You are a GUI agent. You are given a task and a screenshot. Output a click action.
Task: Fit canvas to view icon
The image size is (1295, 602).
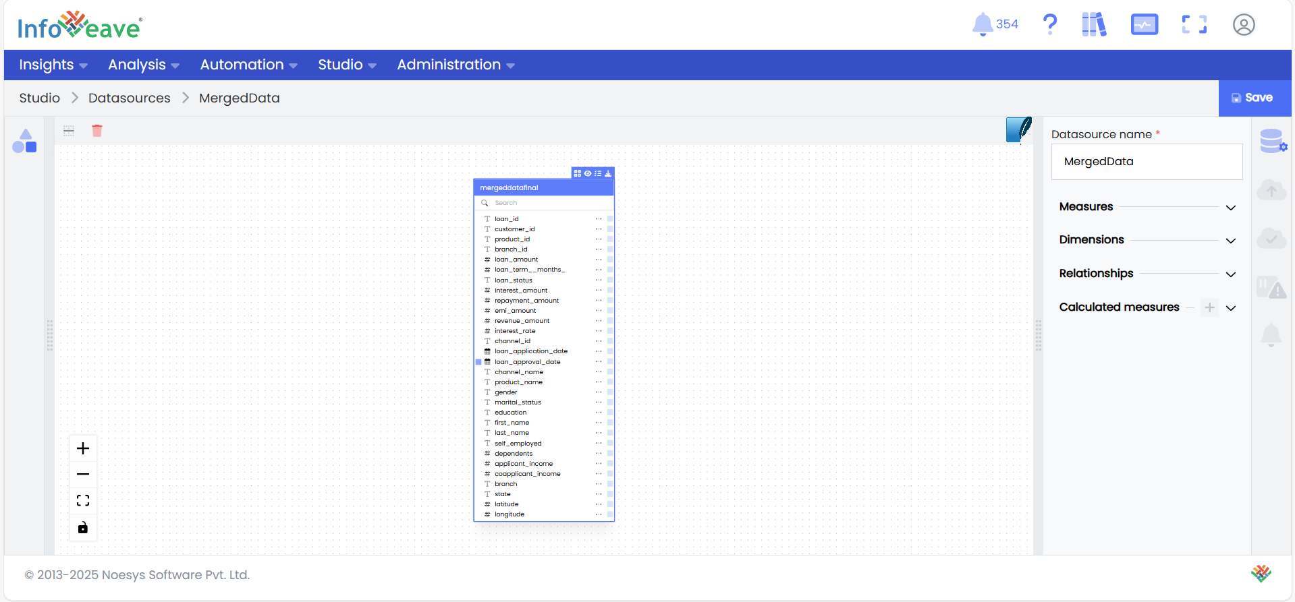[x=83, y=501]
